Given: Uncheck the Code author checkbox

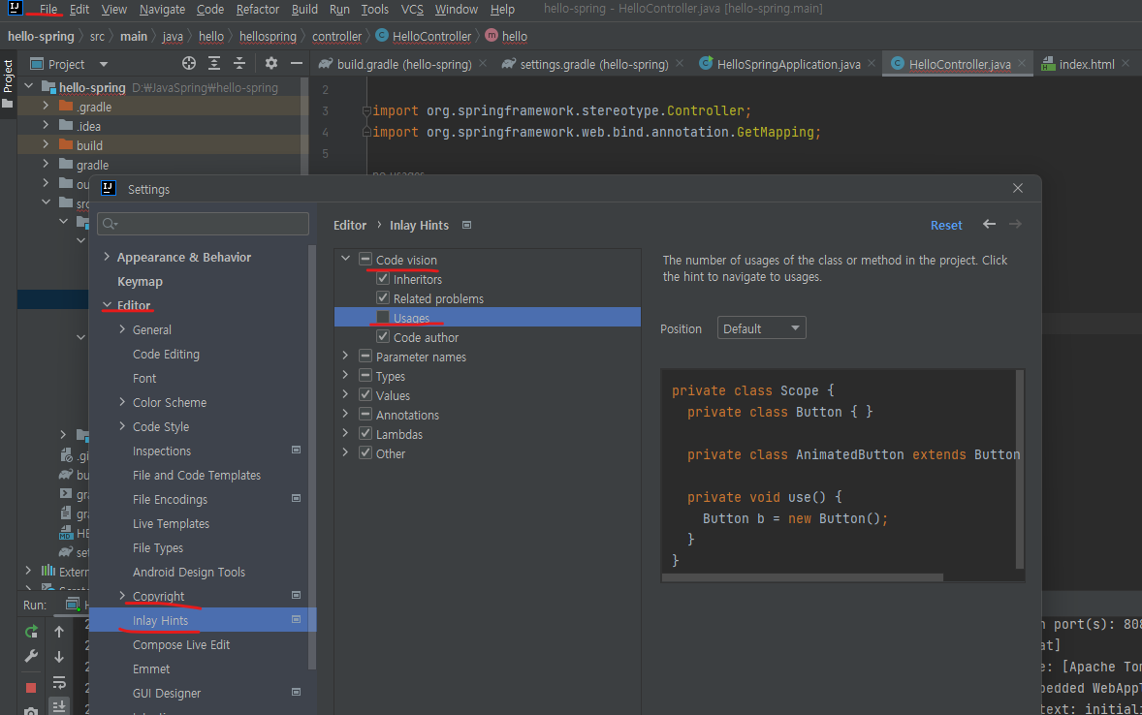Looking at the screenshot, I should (383, 336).
